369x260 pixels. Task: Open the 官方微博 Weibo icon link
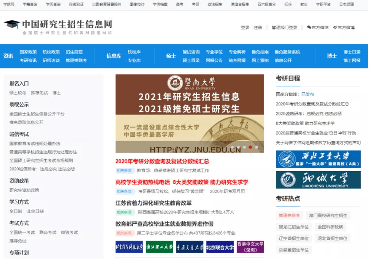coord(344,27)
